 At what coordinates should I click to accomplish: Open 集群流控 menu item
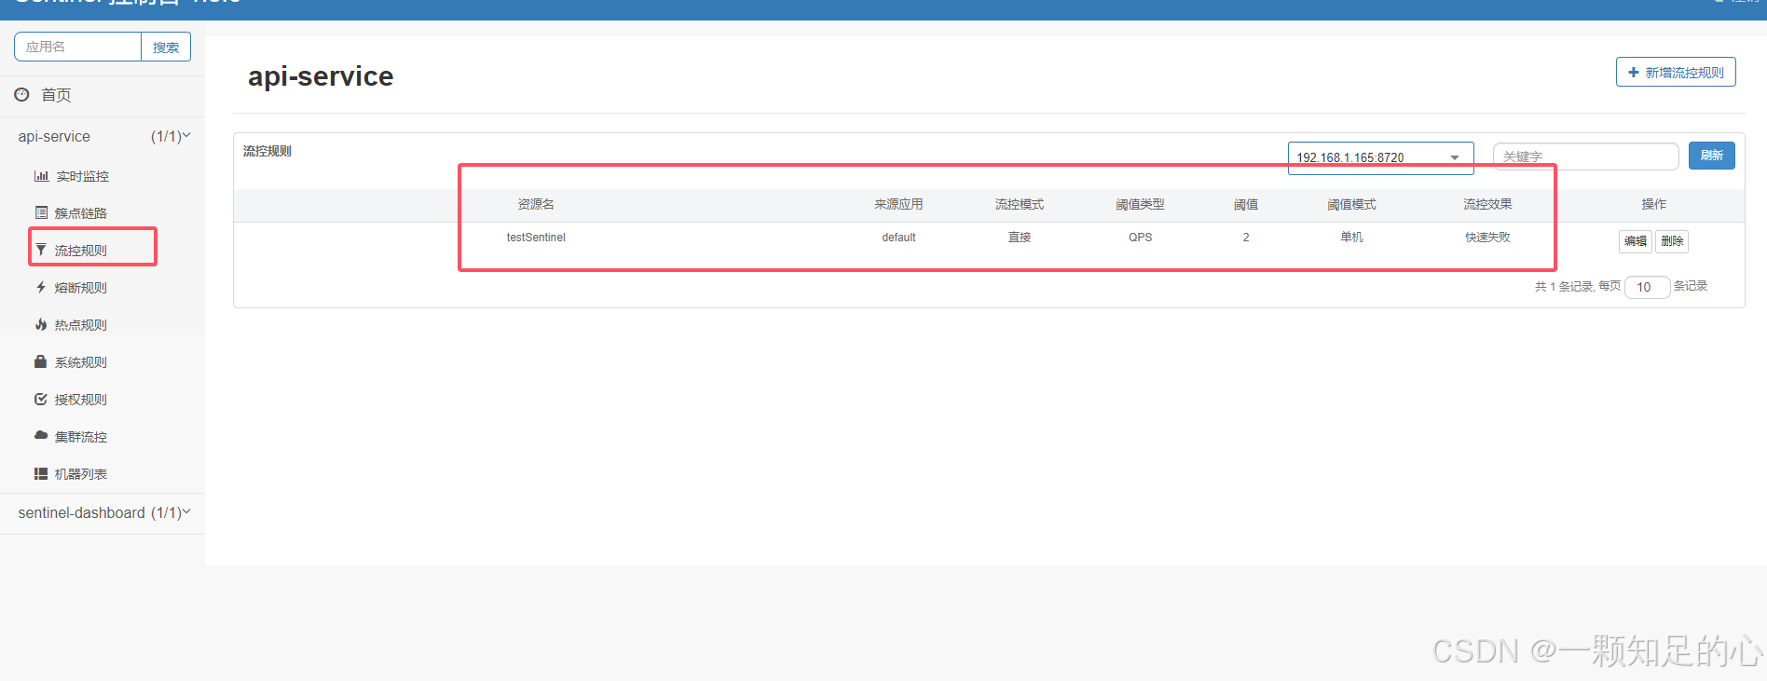[x=80, y=437]
